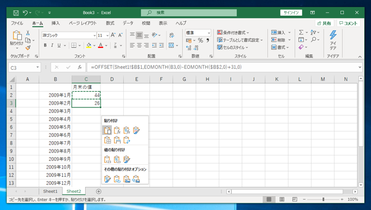The image size is (371, 210).
Task: Choose the Paste Values 123 icon
Action: point(107,159)
